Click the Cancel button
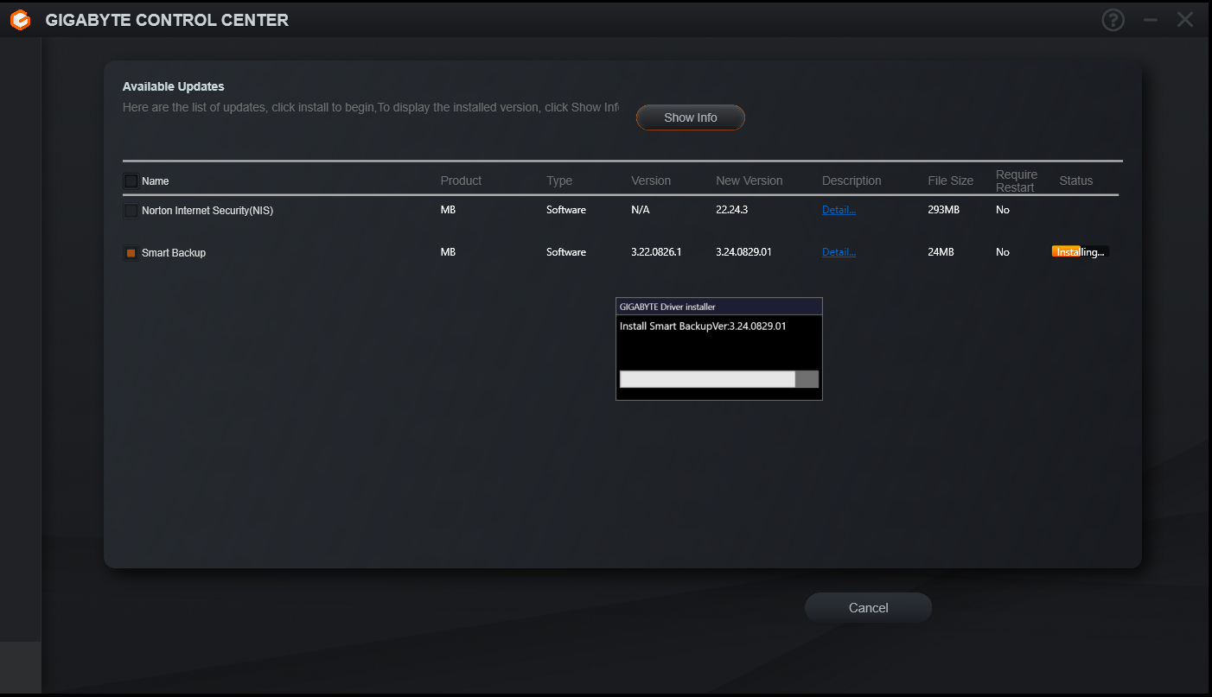This screenshot has width=1212, height=697. 868,608
